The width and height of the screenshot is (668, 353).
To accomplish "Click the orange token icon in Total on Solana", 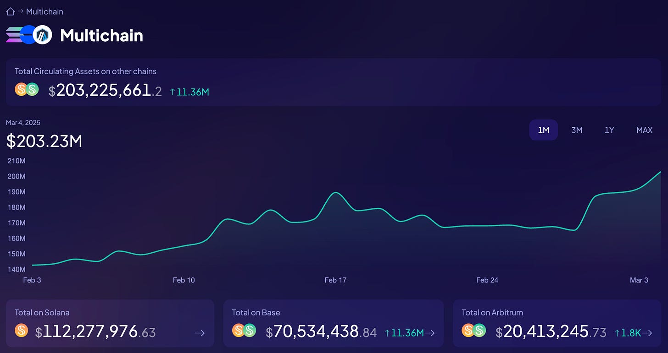I will [21, 330].
